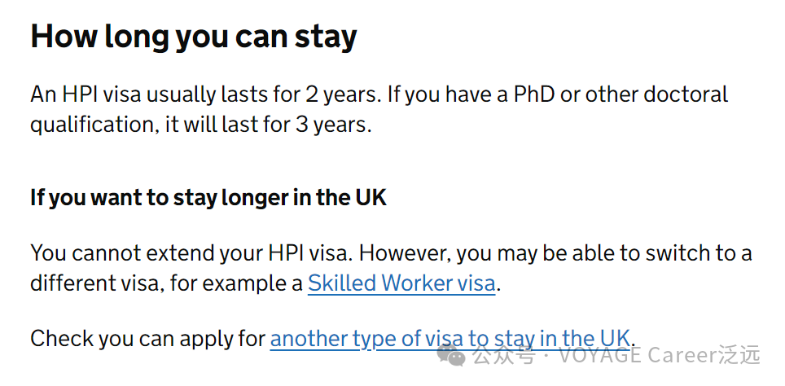Click 'different visa, for example a' text
Image resolution: width=785 pixels, height=386 pixels.
166,284
